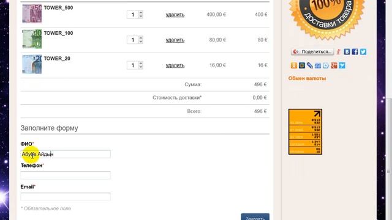
Task: Share via the orange Odnoklassniki icon
Action: click(x=294, y=65)
